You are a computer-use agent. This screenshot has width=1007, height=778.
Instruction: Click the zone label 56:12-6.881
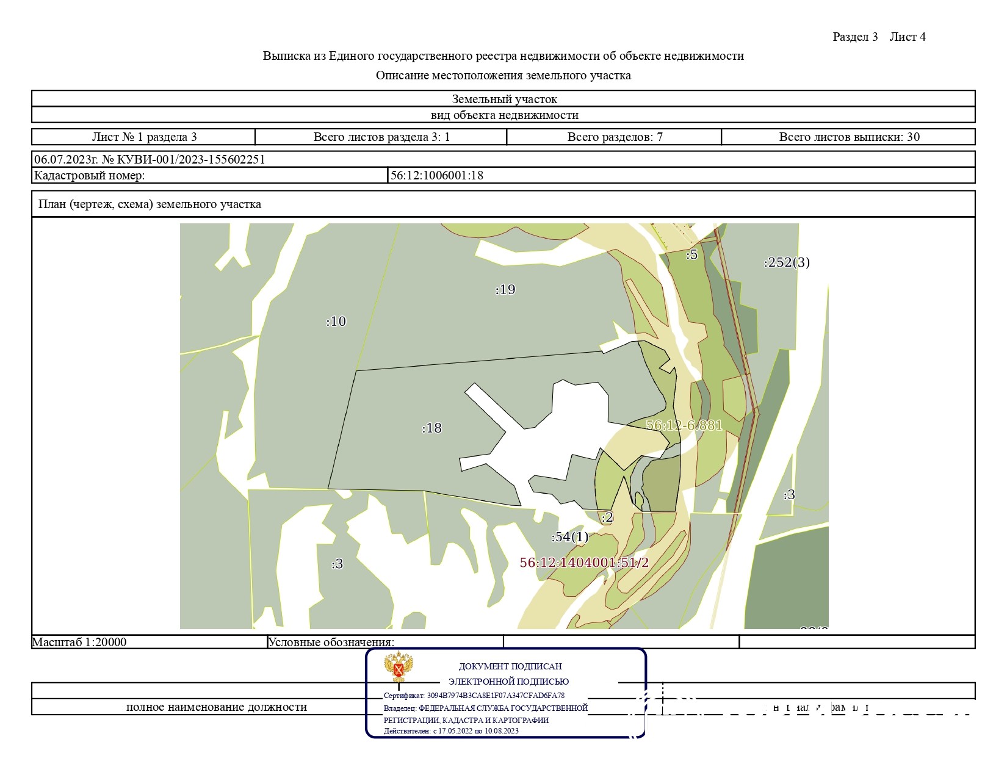(684, 425)
